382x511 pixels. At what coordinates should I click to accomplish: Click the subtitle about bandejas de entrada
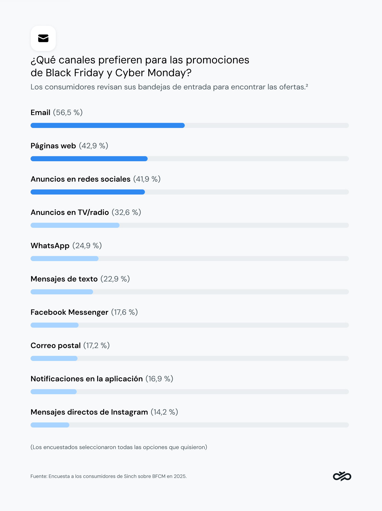169,87
